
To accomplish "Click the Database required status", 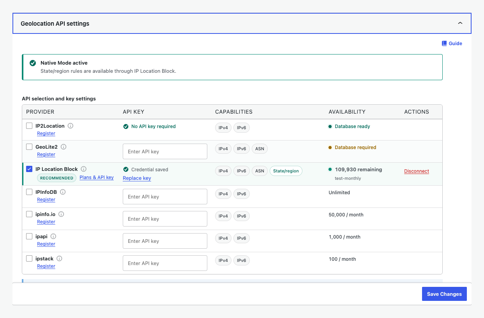I will 352,148.
